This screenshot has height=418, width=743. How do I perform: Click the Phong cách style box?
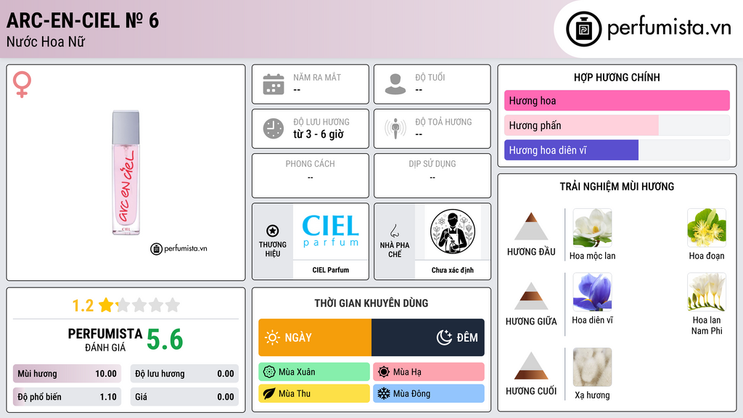pyautogui.click(x=311, y=176)
